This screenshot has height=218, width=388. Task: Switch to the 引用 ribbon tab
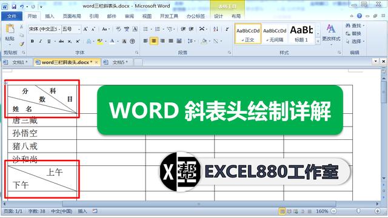[94, 16]
